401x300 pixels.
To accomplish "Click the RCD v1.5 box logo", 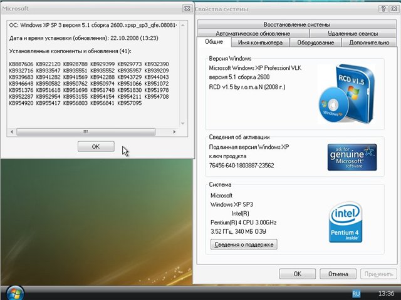I will point(346,94).
